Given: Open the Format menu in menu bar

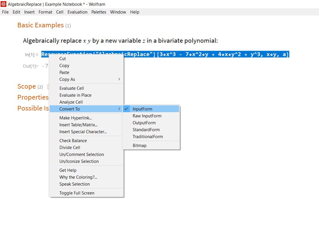Looking at the screenshot, I should [45, 12].
